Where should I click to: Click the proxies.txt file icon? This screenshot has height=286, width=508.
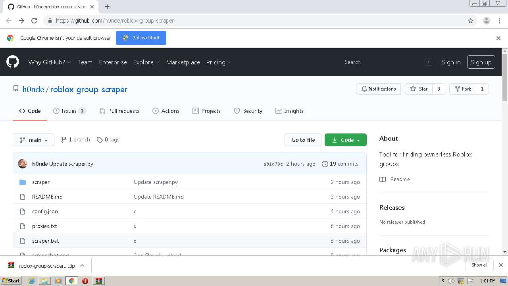click(x=23, y=226)
